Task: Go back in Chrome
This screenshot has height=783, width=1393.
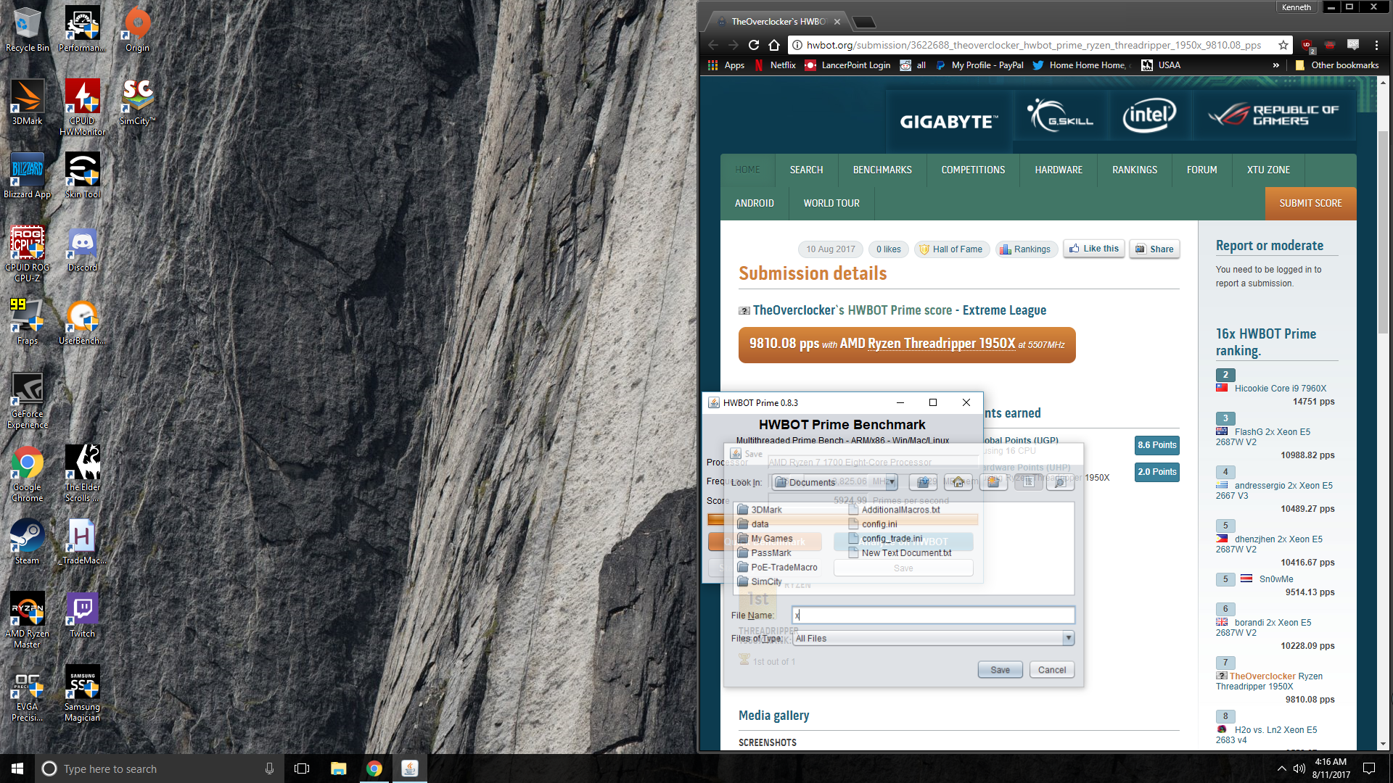Action: [713, 45]
